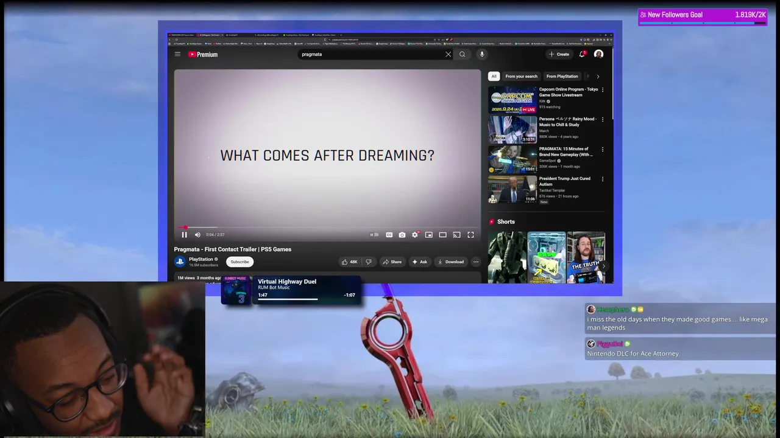Show next Shorts with arrow

coord(603,266)
